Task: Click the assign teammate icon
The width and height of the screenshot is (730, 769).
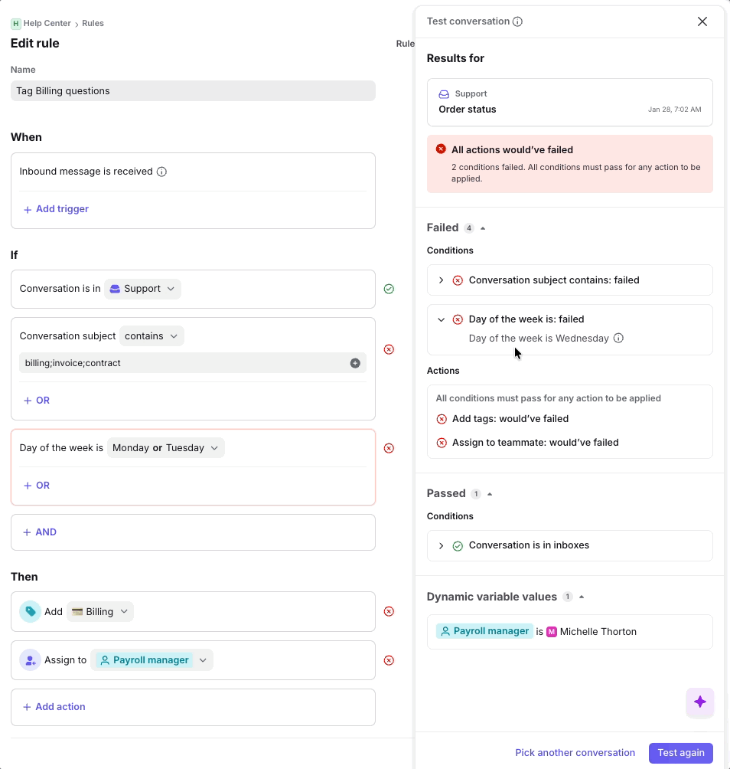Action: pyautogui.click(x=30, y=660)
